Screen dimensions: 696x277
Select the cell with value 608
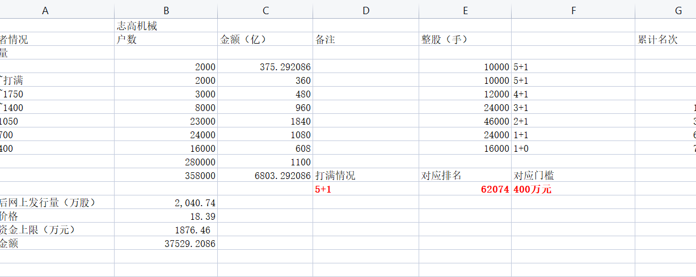coord(265,148)
